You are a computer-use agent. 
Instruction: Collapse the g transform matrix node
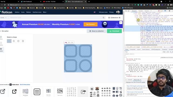[138, 23]
